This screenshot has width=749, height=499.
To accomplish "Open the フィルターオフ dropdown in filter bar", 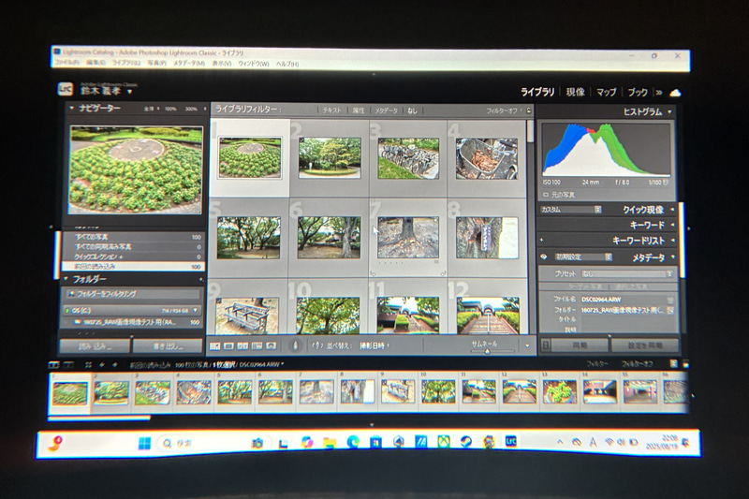I will pos(505,110).
